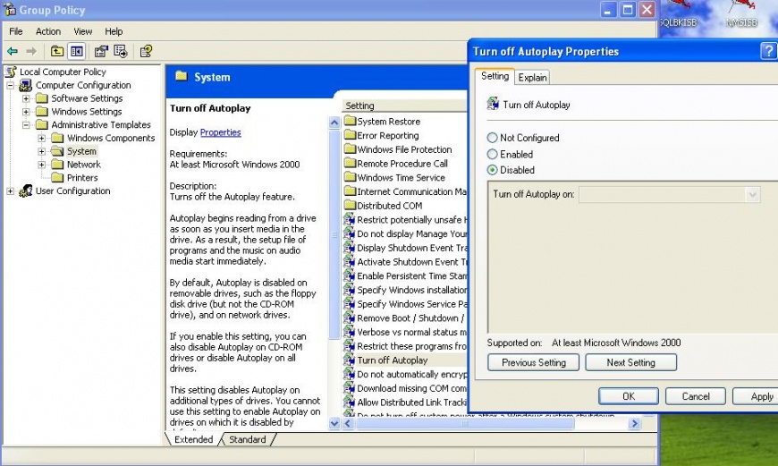Select the Disabled radio button
Viewport: 778px width, 466px height.
tap(492, 170)
